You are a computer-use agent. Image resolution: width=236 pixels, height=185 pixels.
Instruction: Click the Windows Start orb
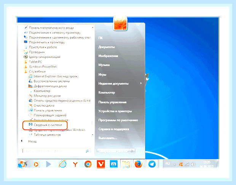tap(22, 164)
